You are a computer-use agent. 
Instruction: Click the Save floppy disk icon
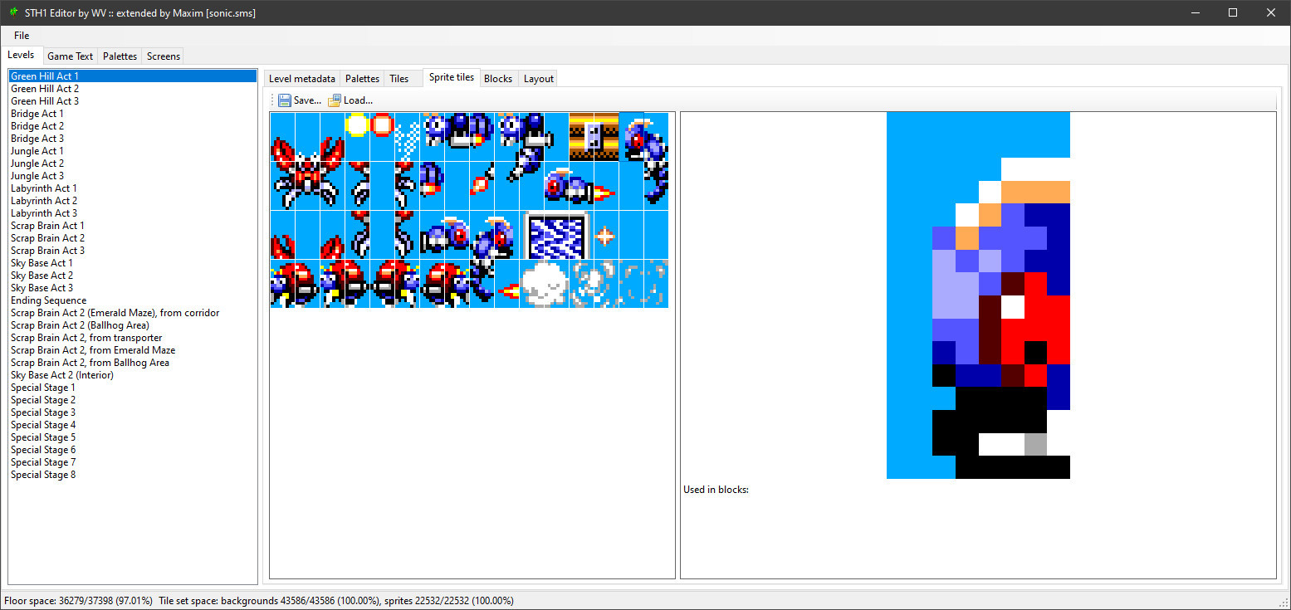(x=285, y=100)
